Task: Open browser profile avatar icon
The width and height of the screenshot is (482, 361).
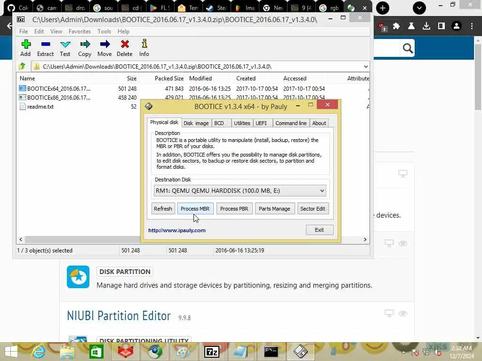Action: [x=457, y=26]
